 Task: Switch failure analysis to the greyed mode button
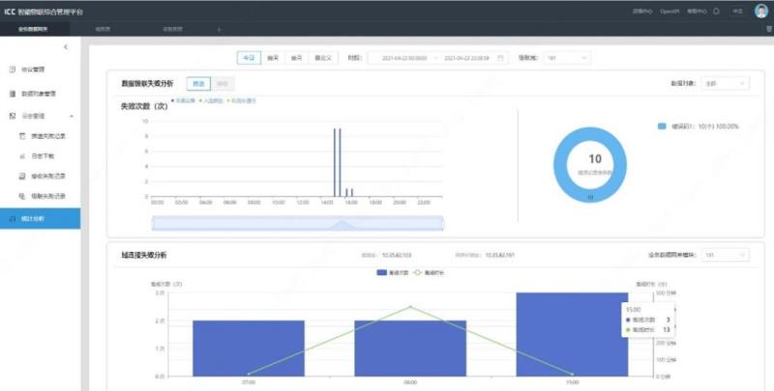(223, 84)
